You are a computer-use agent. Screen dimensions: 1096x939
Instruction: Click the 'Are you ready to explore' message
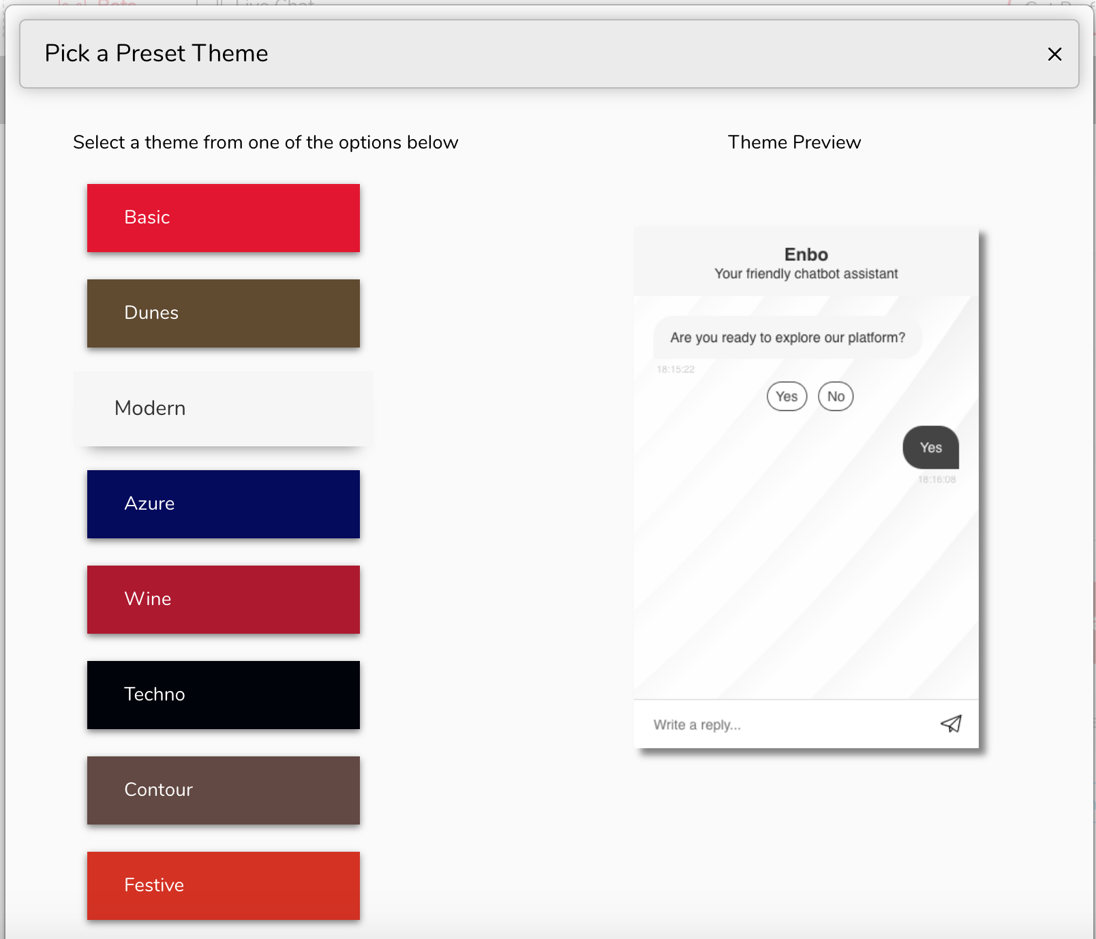point(787,337)
